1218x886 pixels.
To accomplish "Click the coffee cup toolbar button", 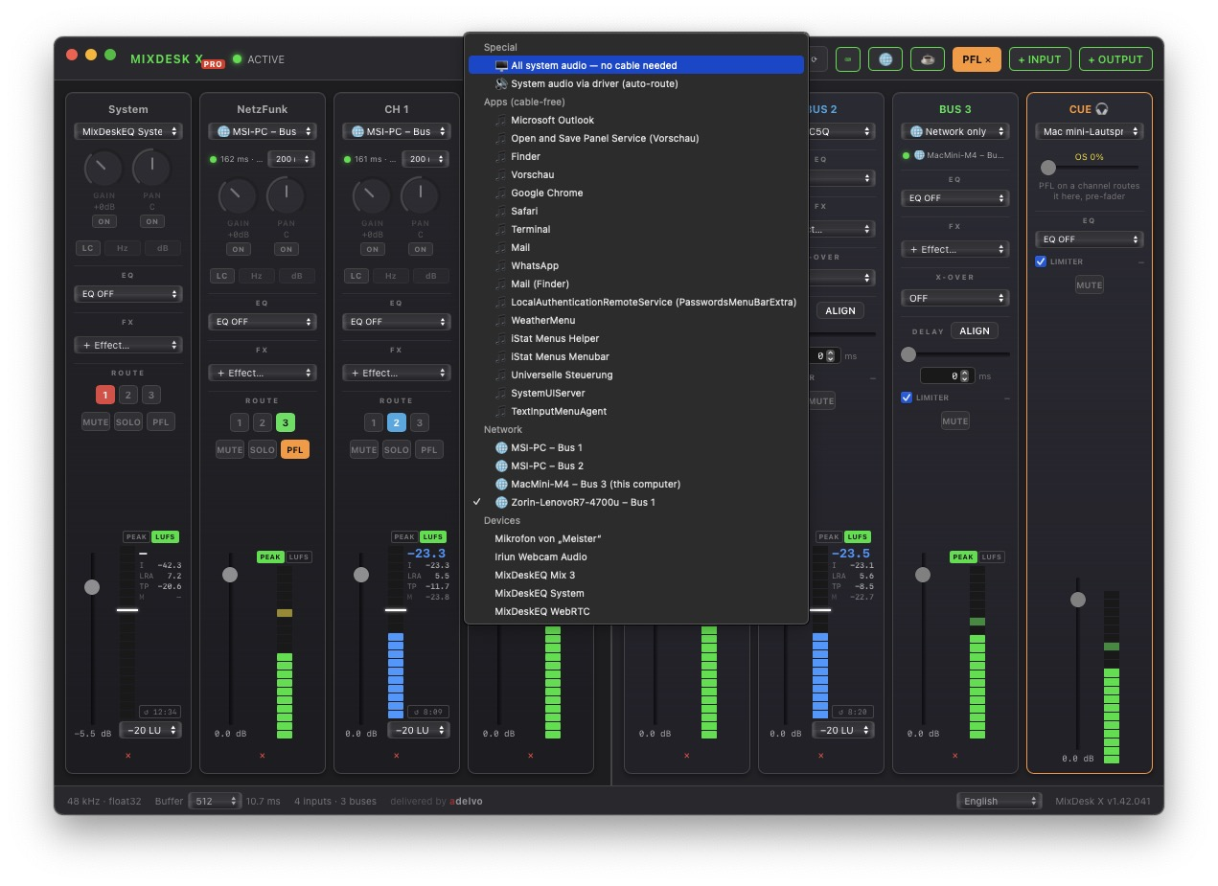I will pos(927,59).
